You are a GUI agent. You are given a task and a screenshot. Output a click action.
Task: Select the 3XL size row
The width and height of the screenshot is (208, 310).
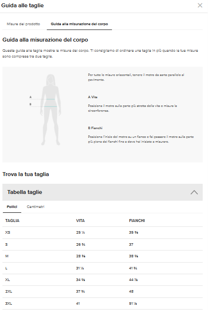point(102,304)
